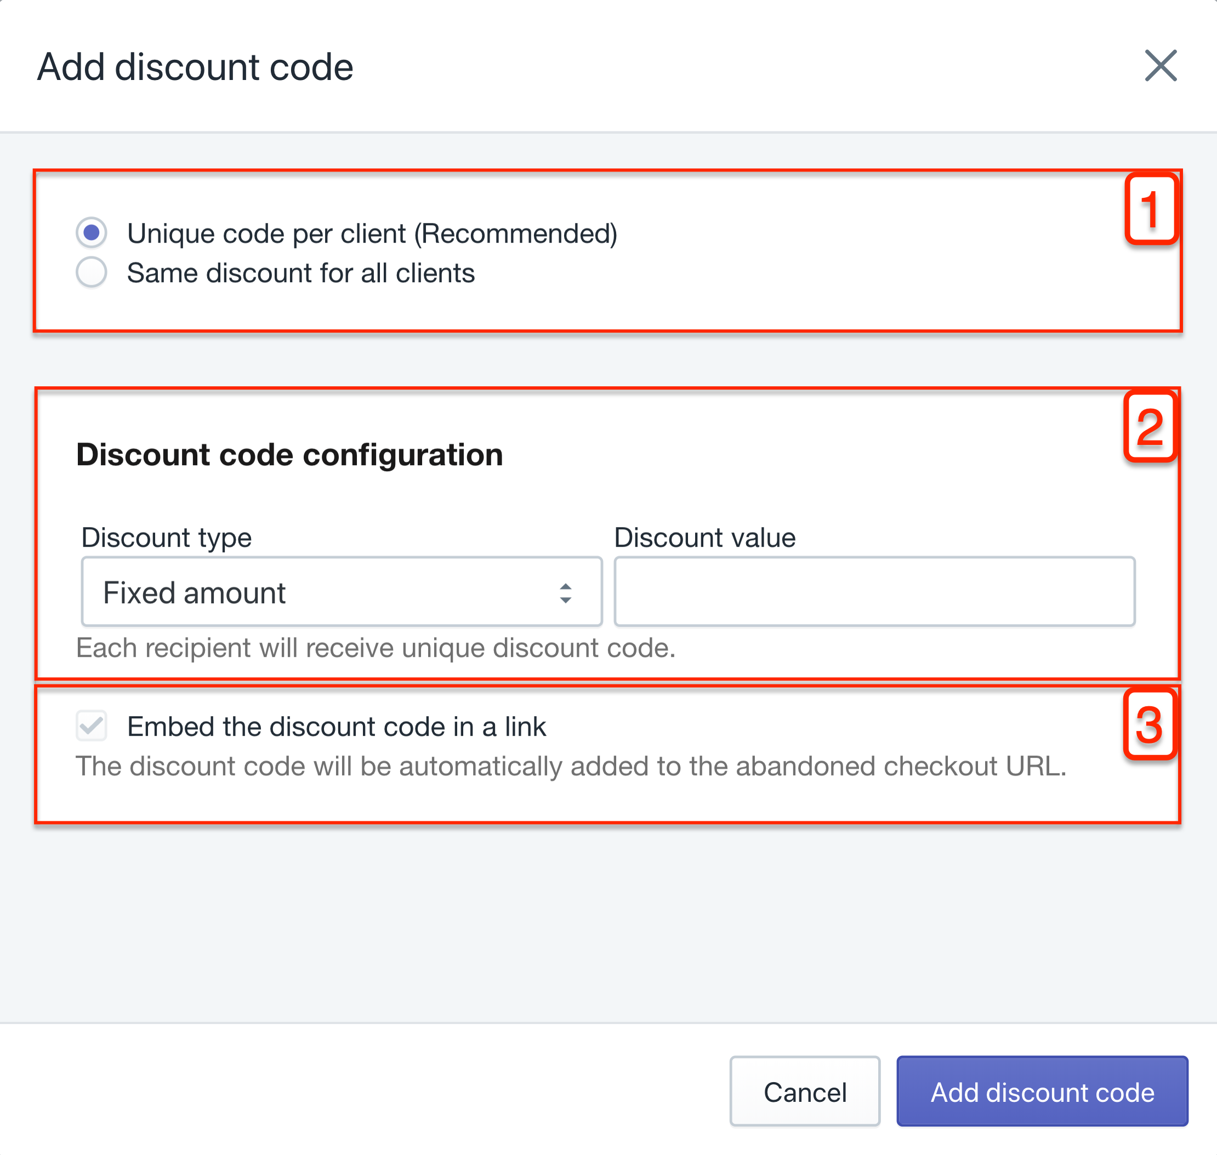
Task: Cancel the discount code dialog
Action: coord(804,1091)
